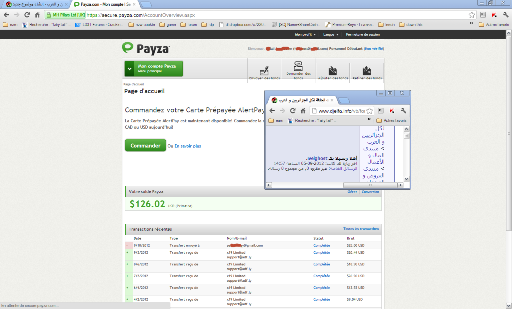Click Complétée status for 8/6/2012 transaction

322,264
